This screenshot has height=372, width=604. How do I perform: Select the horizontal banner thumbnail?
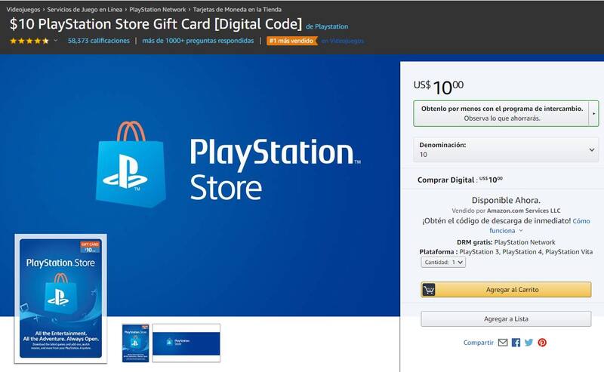tap(186, 343)
